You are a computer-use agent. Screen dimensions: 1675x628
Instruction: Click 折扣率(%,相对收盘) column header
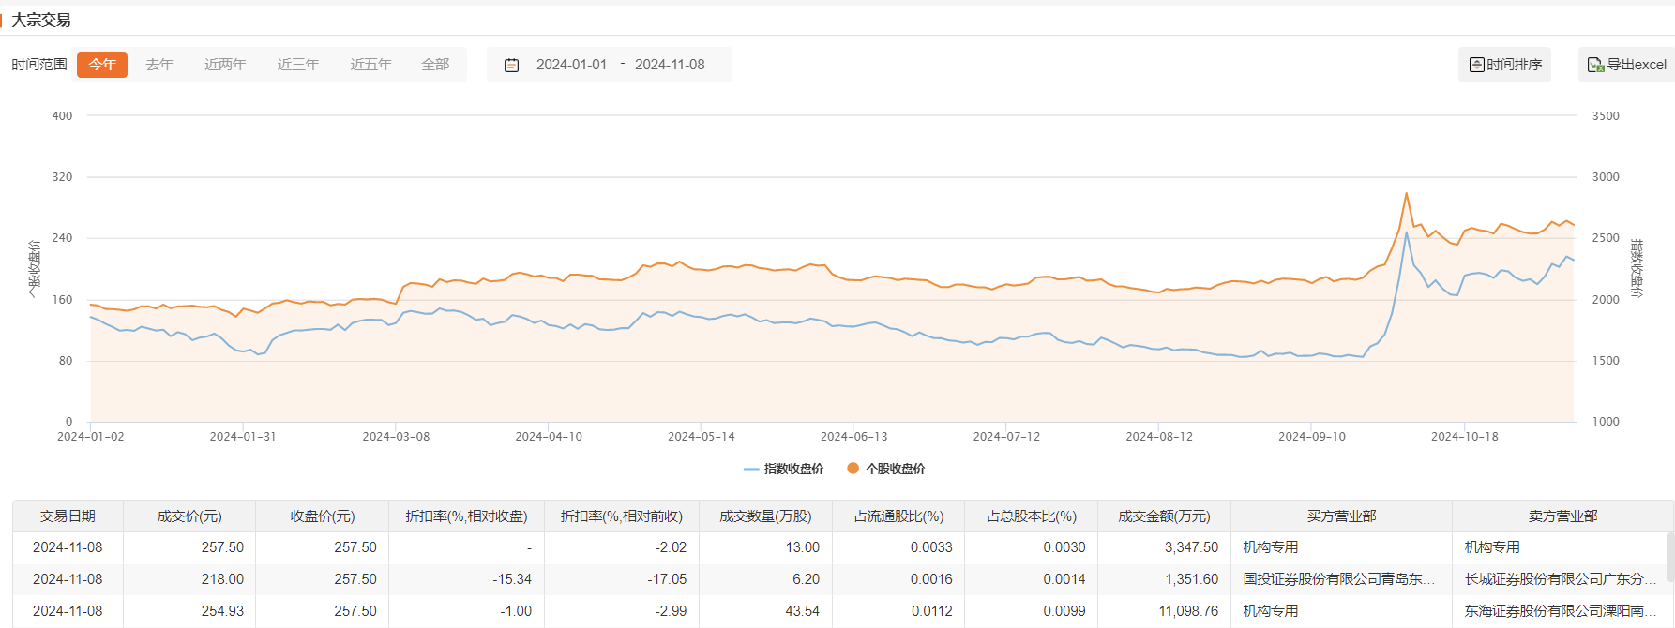pyautogui.click(x=466, y=516)
